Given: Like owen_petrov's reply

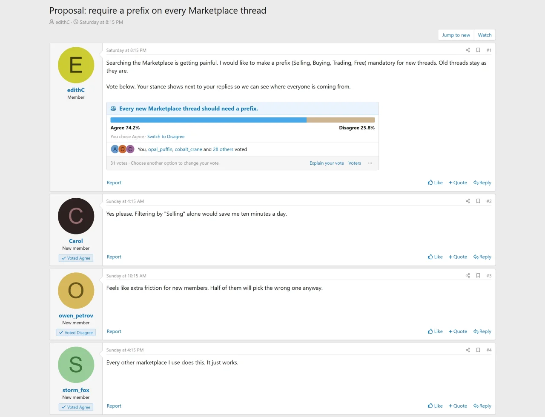Looking at the screenshot, I should coord(435,331).
